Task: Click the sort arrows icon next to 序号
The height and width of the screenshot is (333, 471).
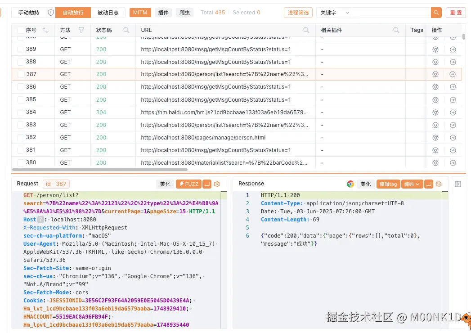Action: point(45,30)
